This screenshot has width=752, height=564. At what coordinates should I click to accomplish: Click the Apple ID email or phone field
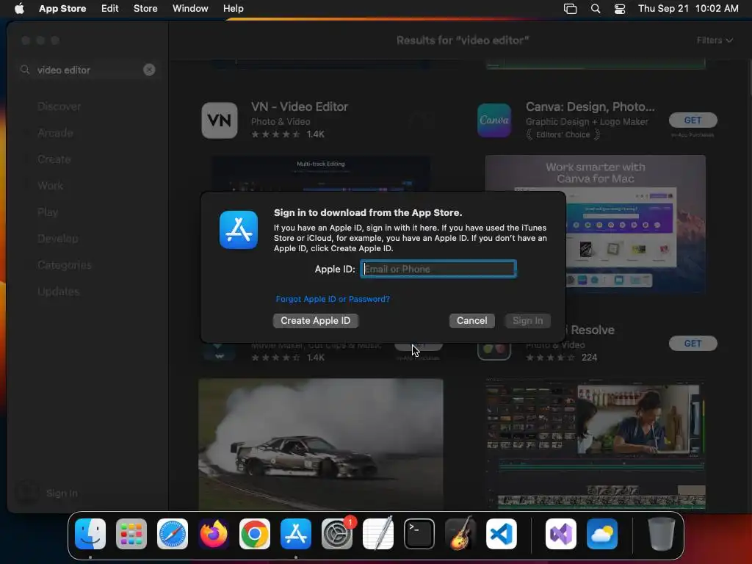coord(438,269)
